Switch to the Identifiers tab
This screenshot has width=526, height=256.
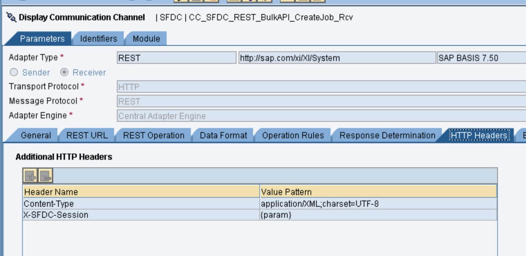(x=98, y=39)
